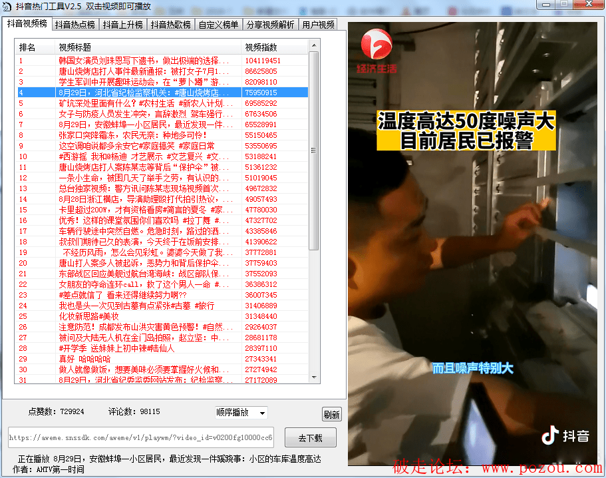Open the 抖音上升榜 tab

coord(123,25)
